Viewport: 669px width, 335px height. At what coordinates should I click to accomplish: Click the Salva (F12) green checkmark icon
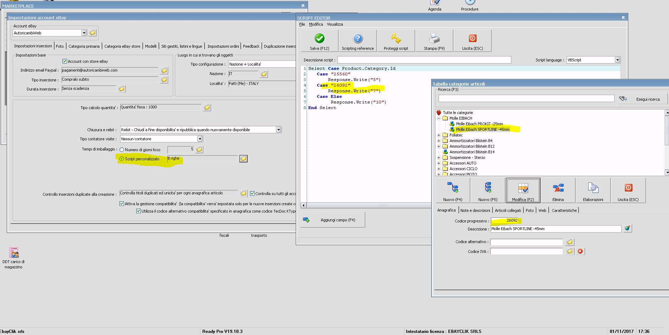tap(319, 39)
